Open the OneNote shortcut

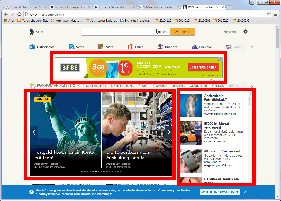[x=167, y=47]
